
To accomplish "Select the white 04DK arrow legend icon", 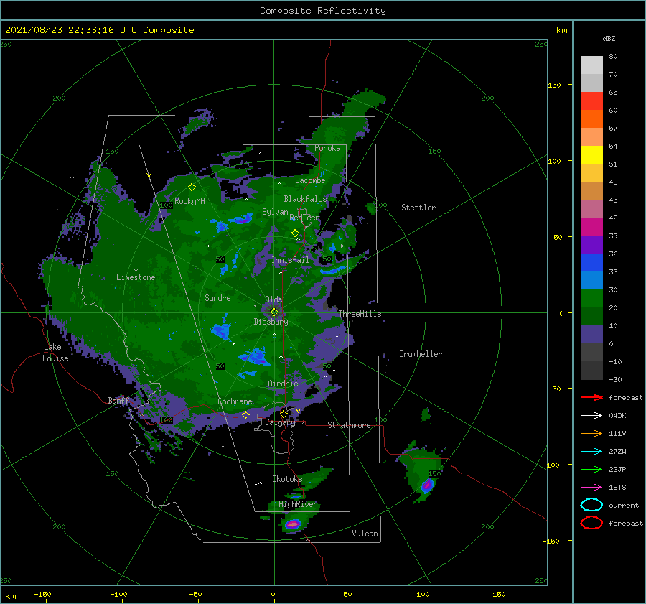I will tap(591, 416).
